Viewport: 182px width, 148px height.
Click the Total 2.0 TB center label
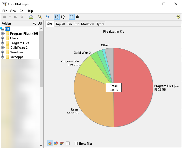[114, 88]
